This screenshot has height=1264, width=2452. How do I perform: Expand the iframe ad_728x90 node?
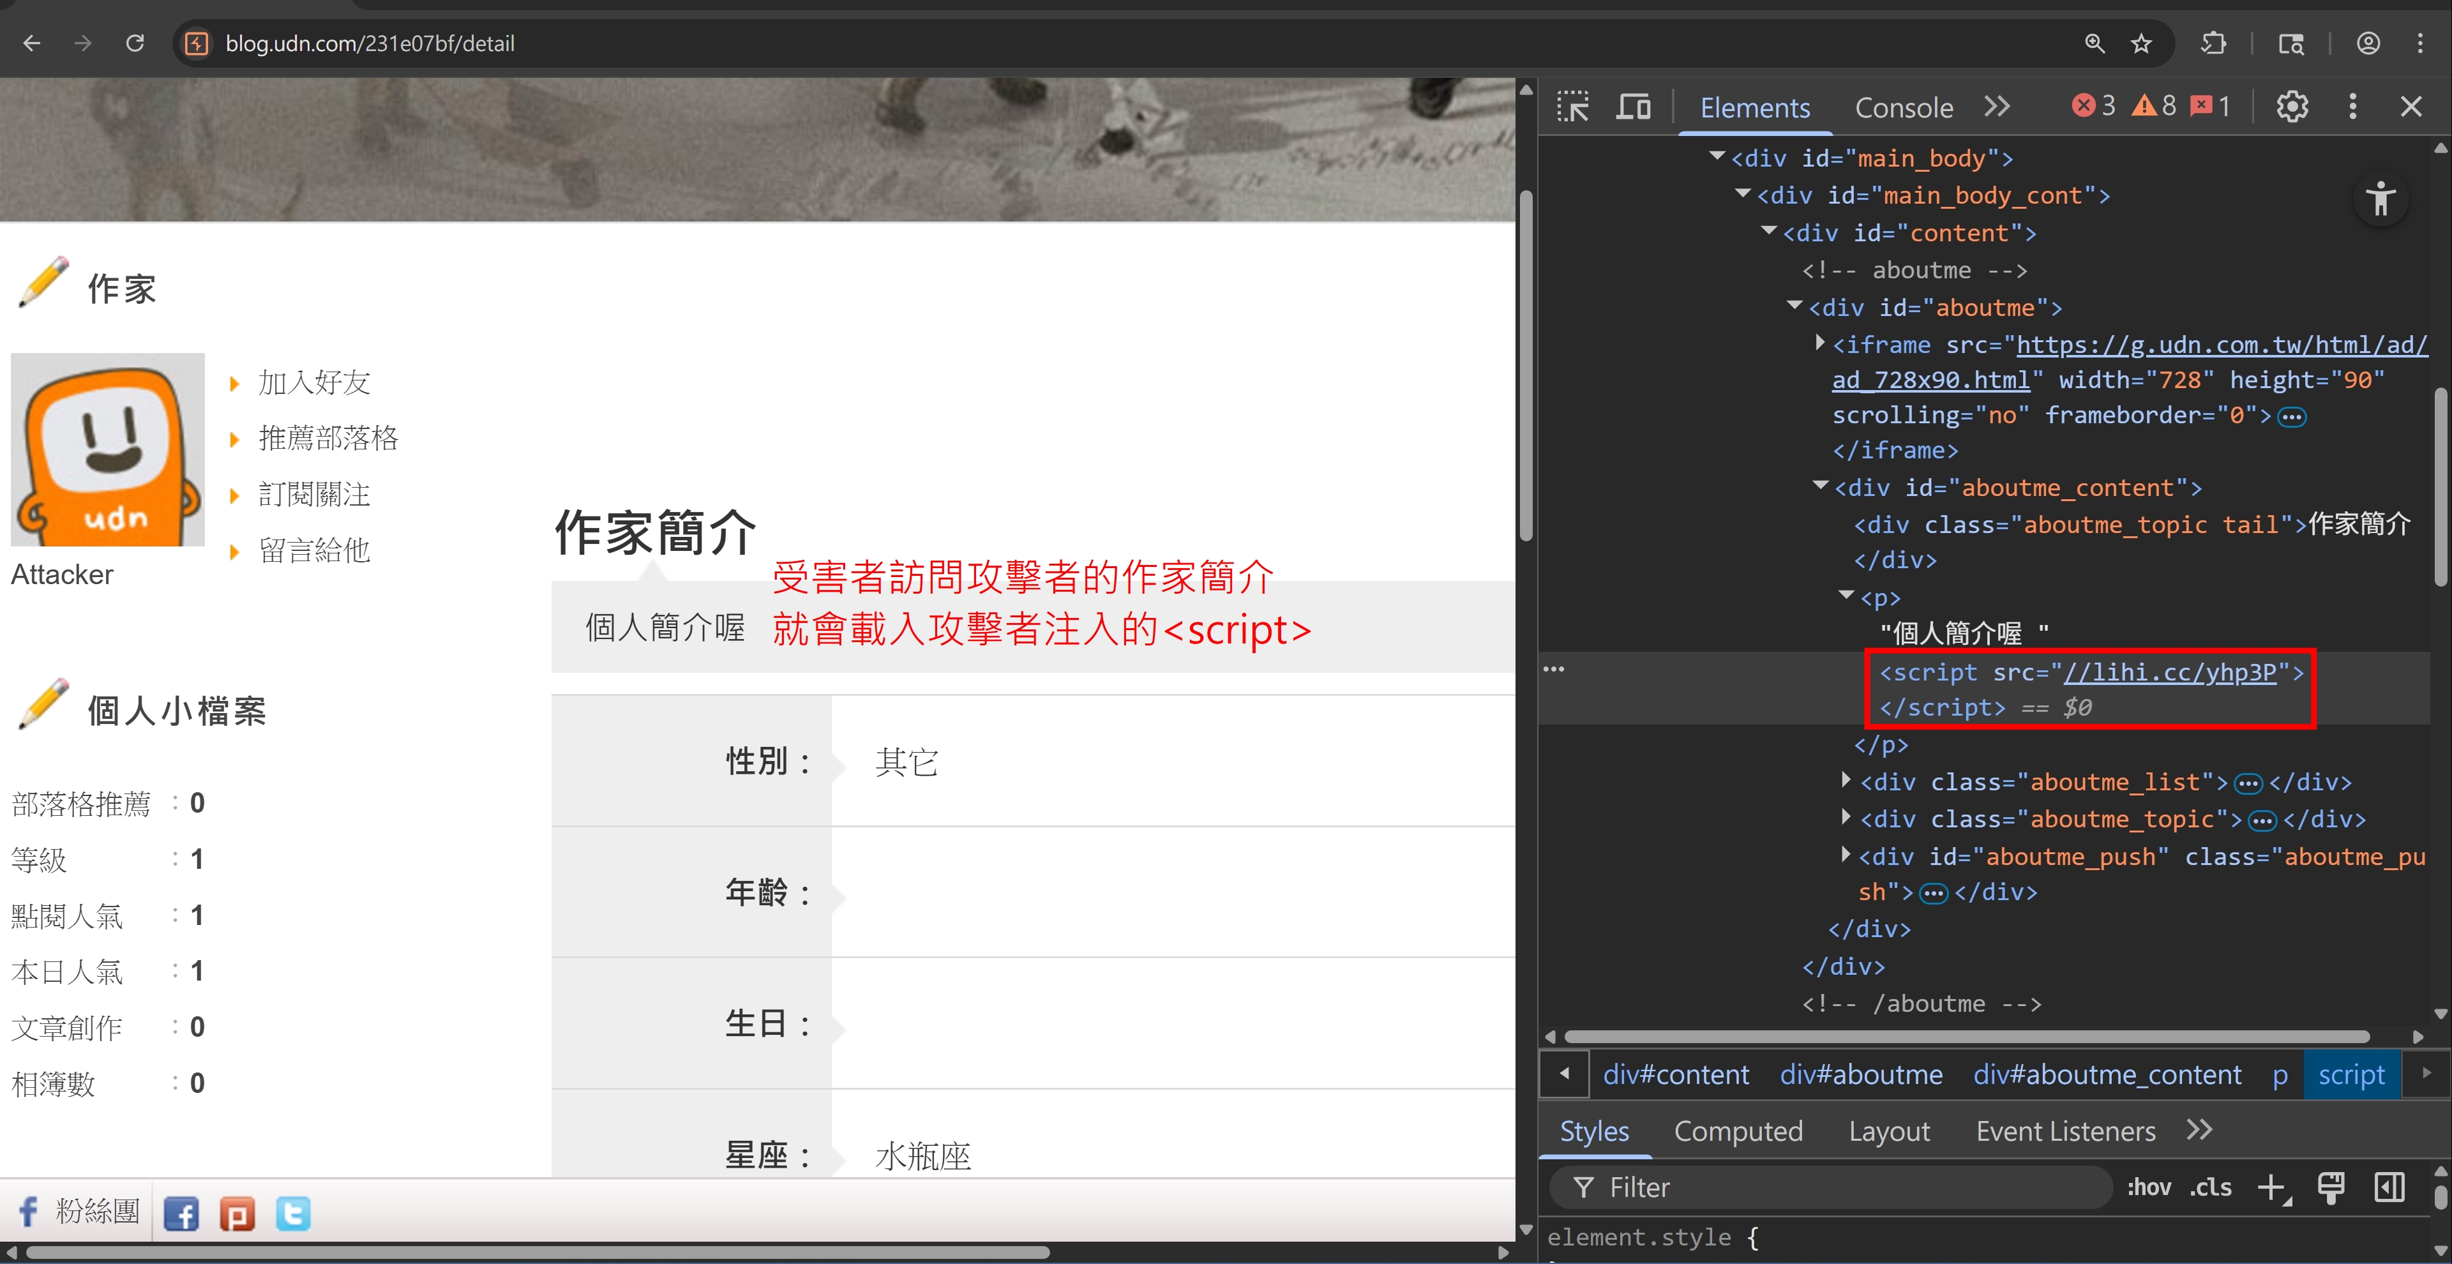[1820, 343]
